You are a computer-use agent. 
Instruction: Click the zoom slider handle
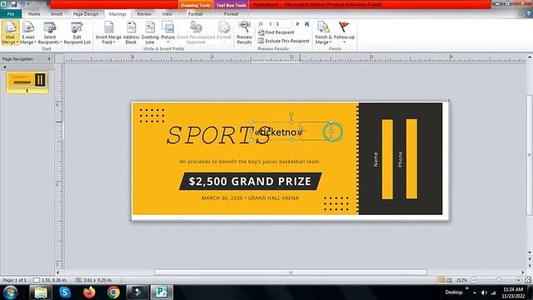[499, 280]
